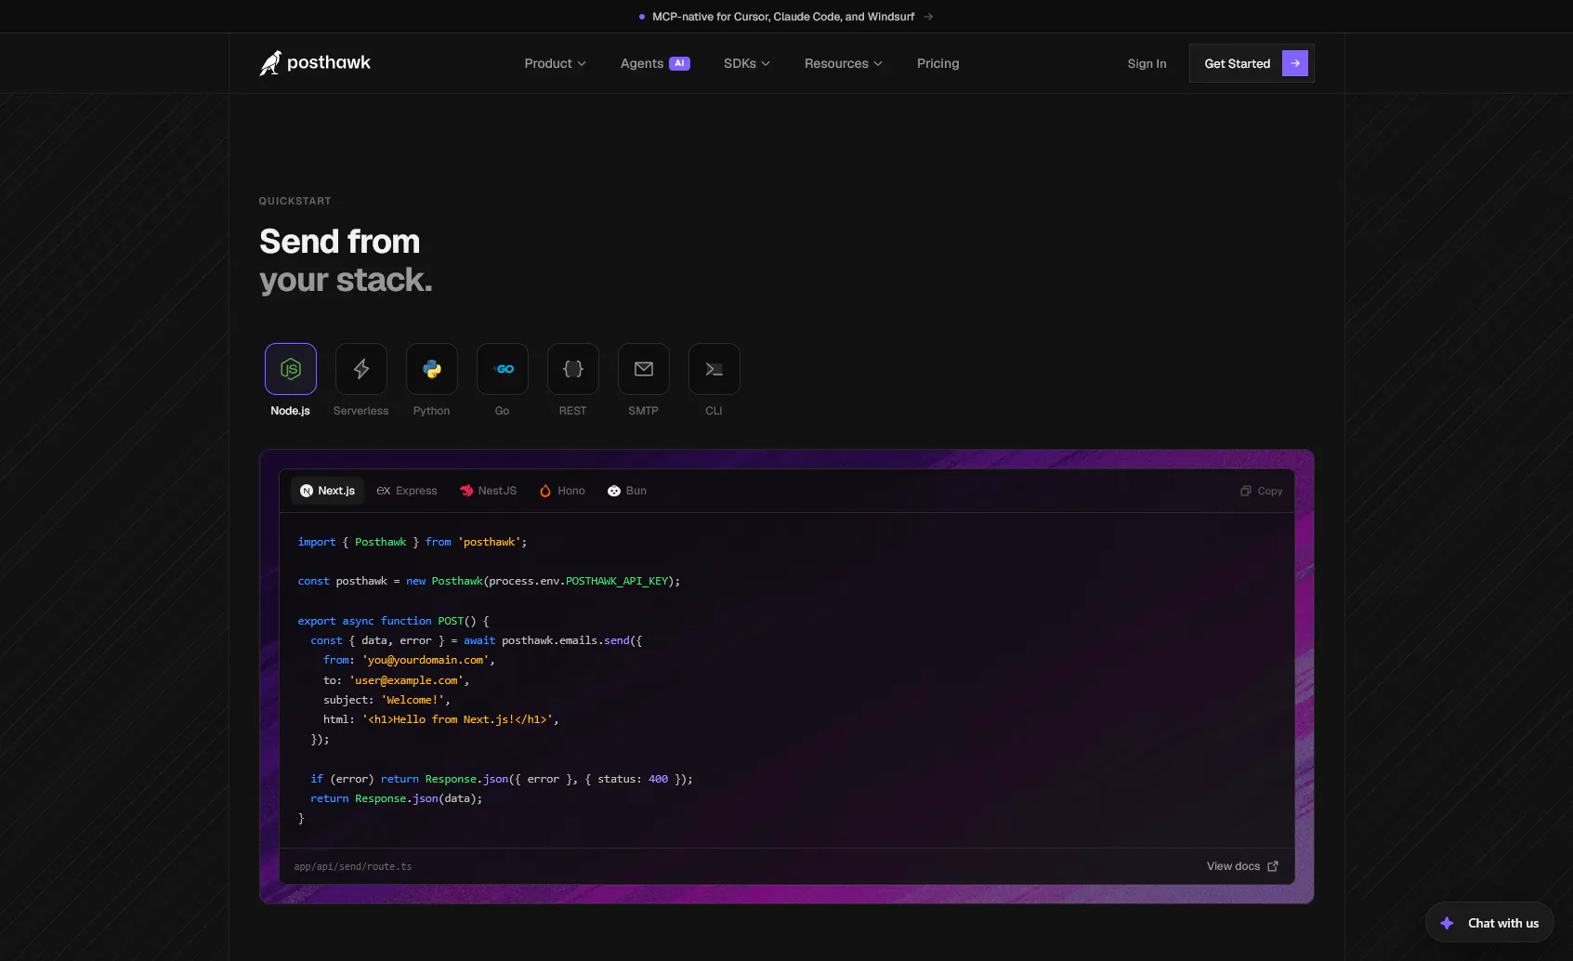This screenshot has width=1573, height=961.
Task: Click the Sign In link
Action: coord(1147,63)
